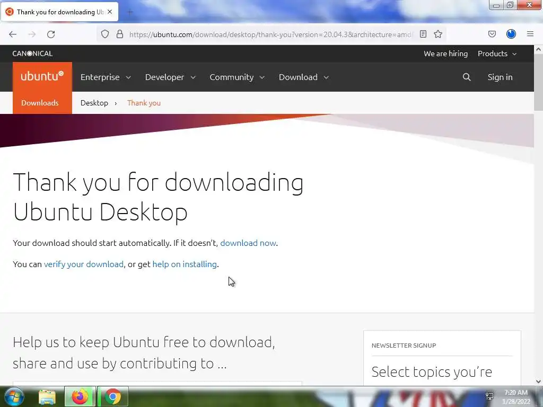The image size is (543, 407).
Task: Expand the Enterprise menu
Action: (106, 77)
